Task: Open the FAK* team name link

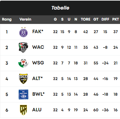Action: [38, 32]
